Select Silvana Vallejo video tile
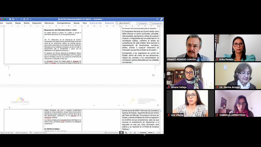Image resolution: width=261 pixels, height=147 pixels. (x=190, y=76)
